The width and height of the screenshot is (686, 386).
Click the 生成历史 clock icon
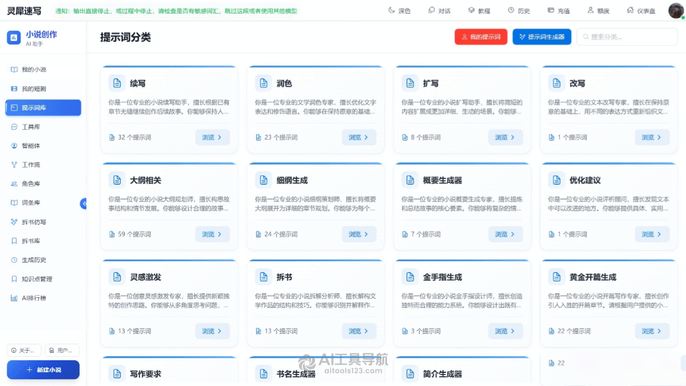click(x=14, y=260)
